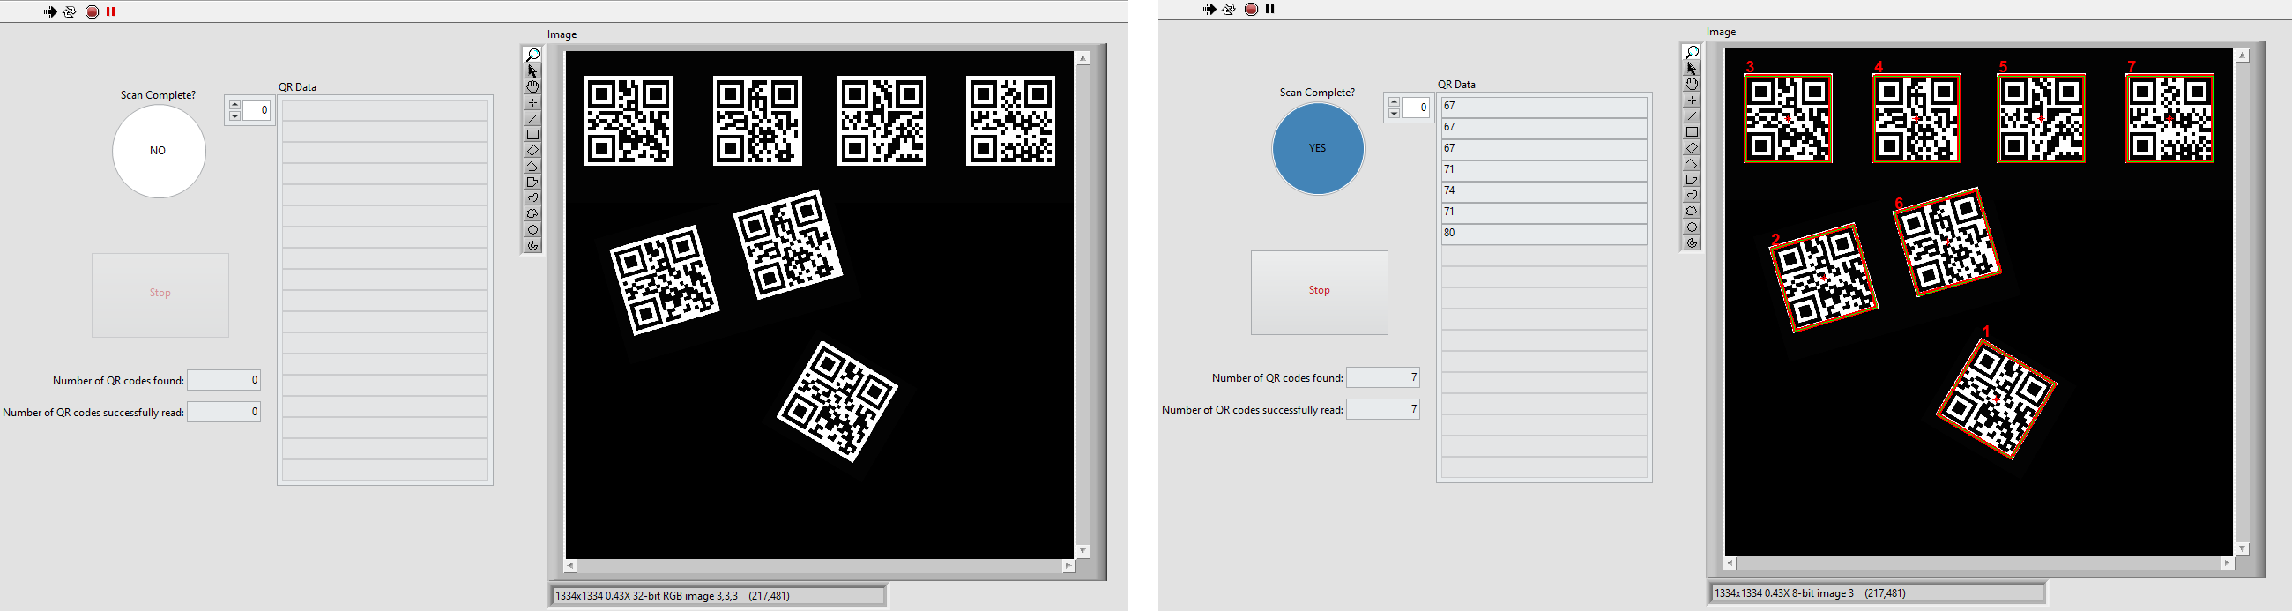Select the Broken Line tool in the left image palette
2292x611 pixels.
coord(532,167)
